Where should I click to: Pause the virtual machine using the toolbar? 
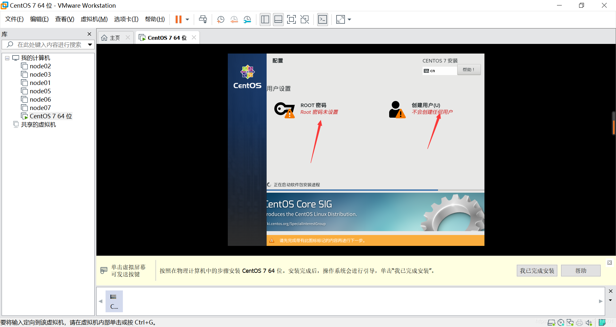[x=178, y=20]
